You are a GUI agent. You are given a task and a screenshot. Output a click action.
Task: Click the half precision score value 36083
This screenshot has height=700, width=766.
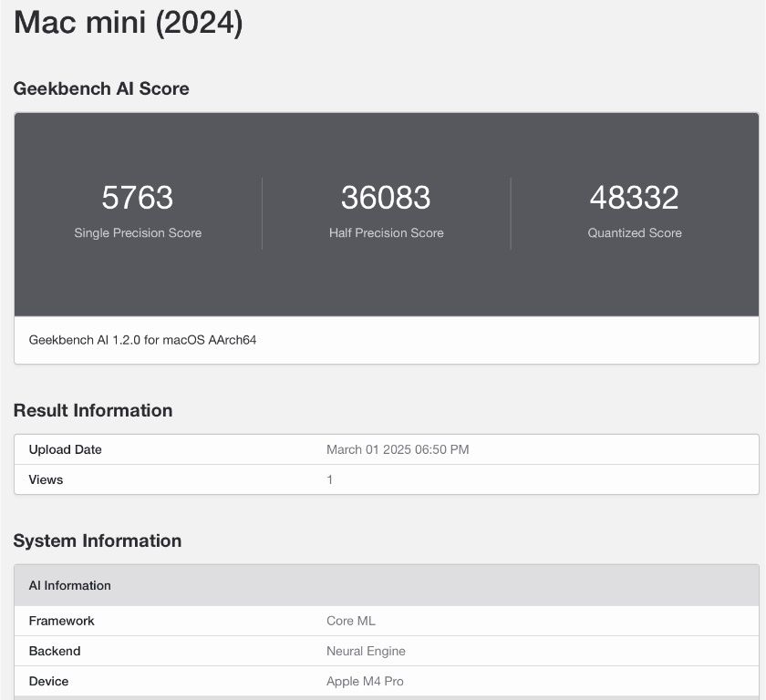click(386, 197)
